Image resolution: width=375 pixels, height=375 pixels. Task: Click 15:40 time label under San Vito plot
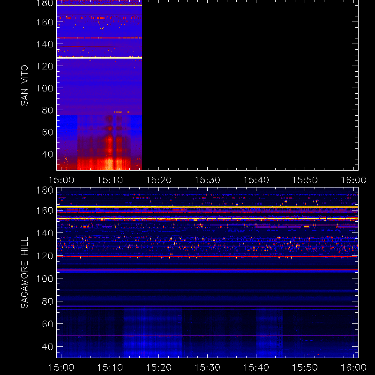[256, 180]
